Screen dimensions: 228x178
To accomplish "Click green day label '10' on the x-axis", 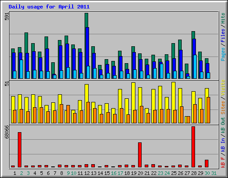I will tap(73, 173).
